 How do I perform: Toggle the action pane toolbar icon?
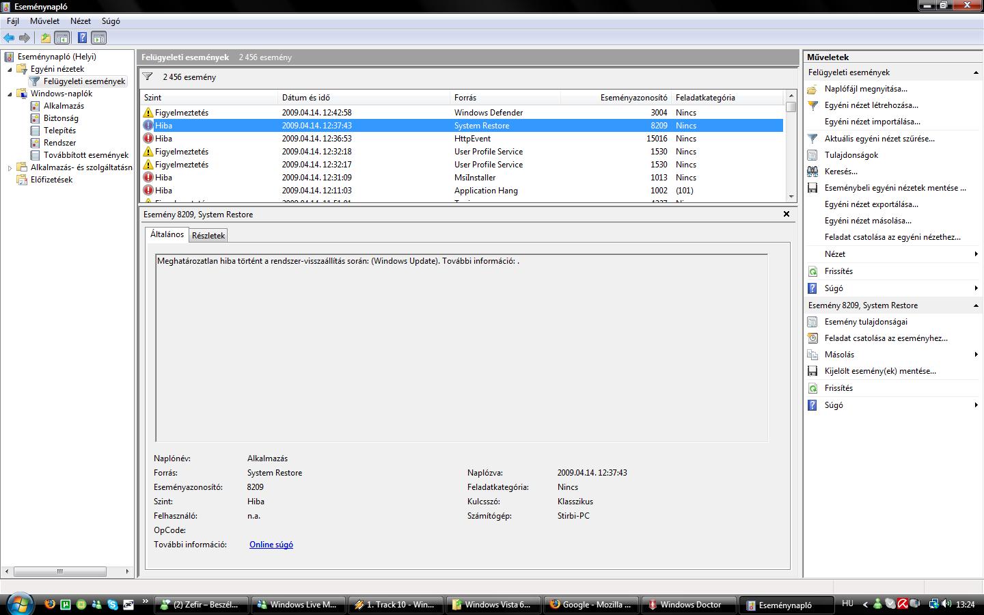point(99,38)
